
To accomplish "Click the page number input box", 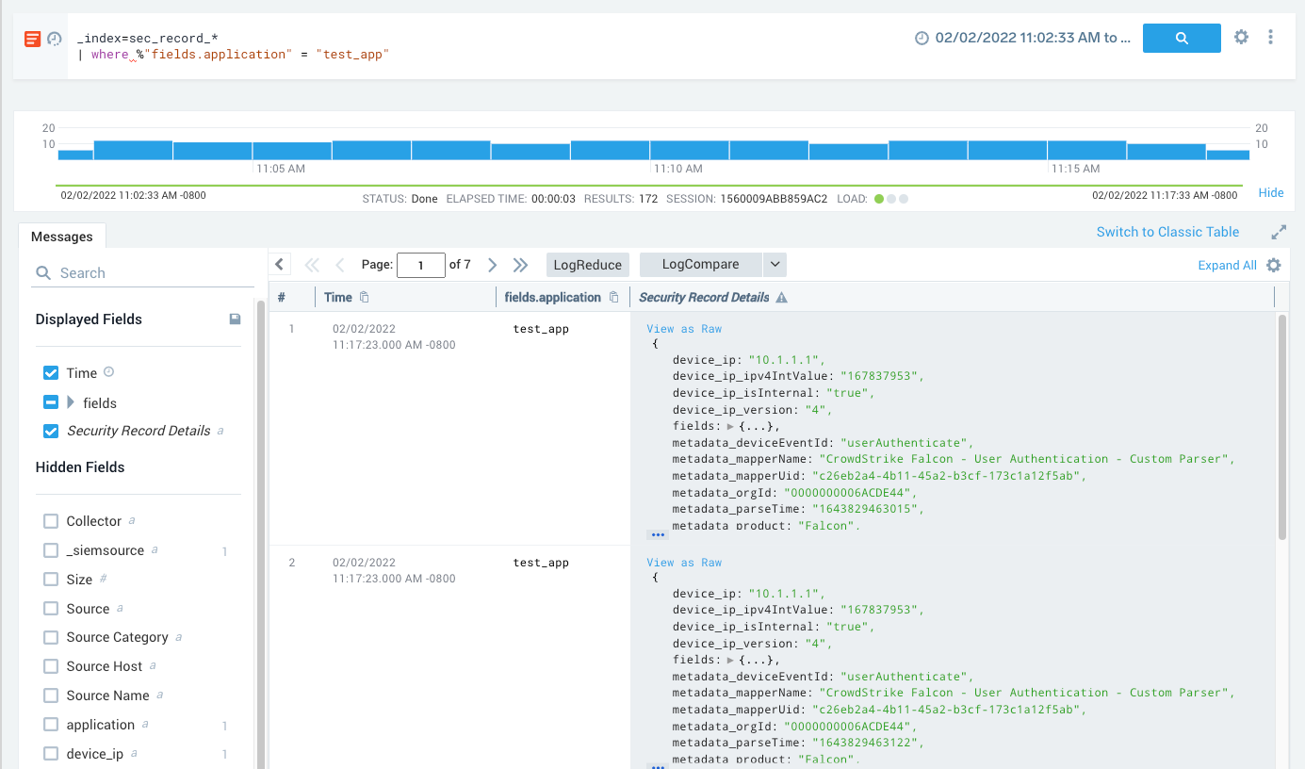I will (x=420, y=265).
